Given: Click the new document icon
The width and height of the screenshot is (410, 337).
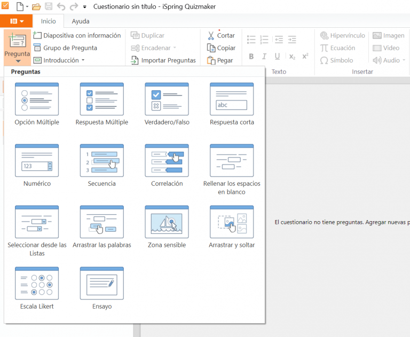Looking at the screenshot, I should tap(20, 6).
